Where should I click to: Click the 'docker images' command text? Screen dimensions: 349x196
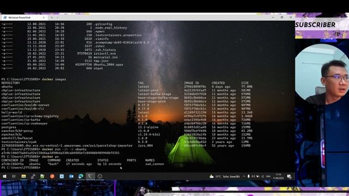coord(54,79)
